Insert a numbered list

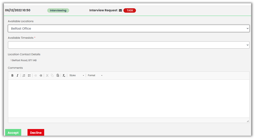(24, 75)
